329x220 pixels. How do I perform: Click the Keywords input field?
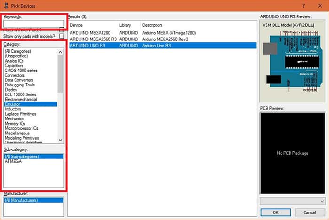pyautogui.click(x=33, y=24)
